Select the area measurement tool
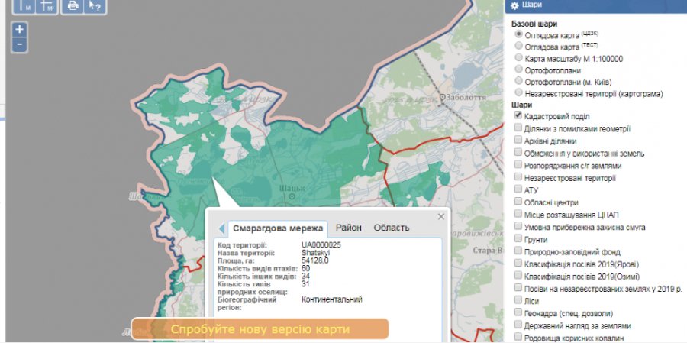 point(47,5)
